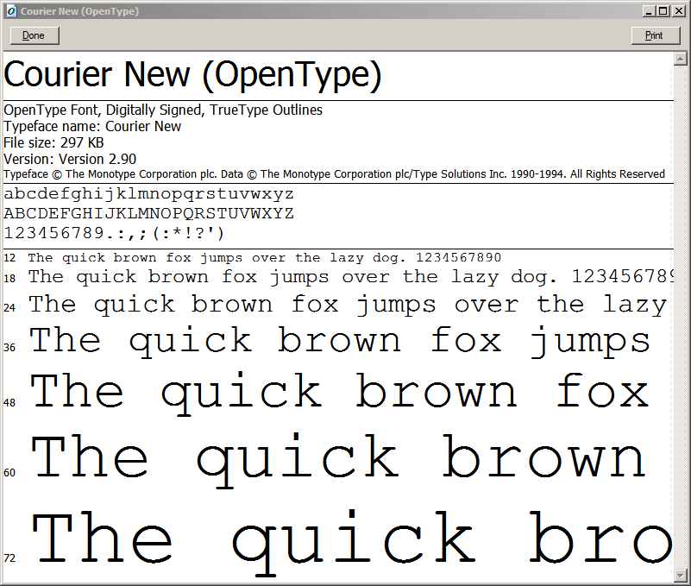Click the 60 point sample sentence
This screenshot has height=586, width=691.
[339, 461]
